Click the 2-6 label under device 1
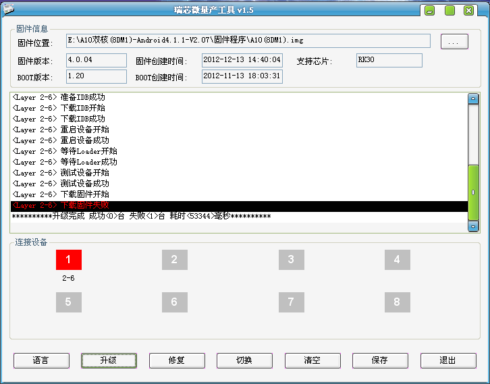 [68, 278]
